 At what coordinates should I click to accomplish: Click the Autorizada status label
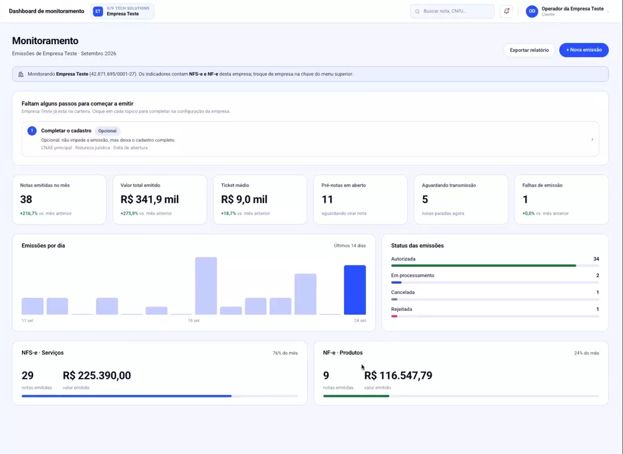(x=403, y=259)
